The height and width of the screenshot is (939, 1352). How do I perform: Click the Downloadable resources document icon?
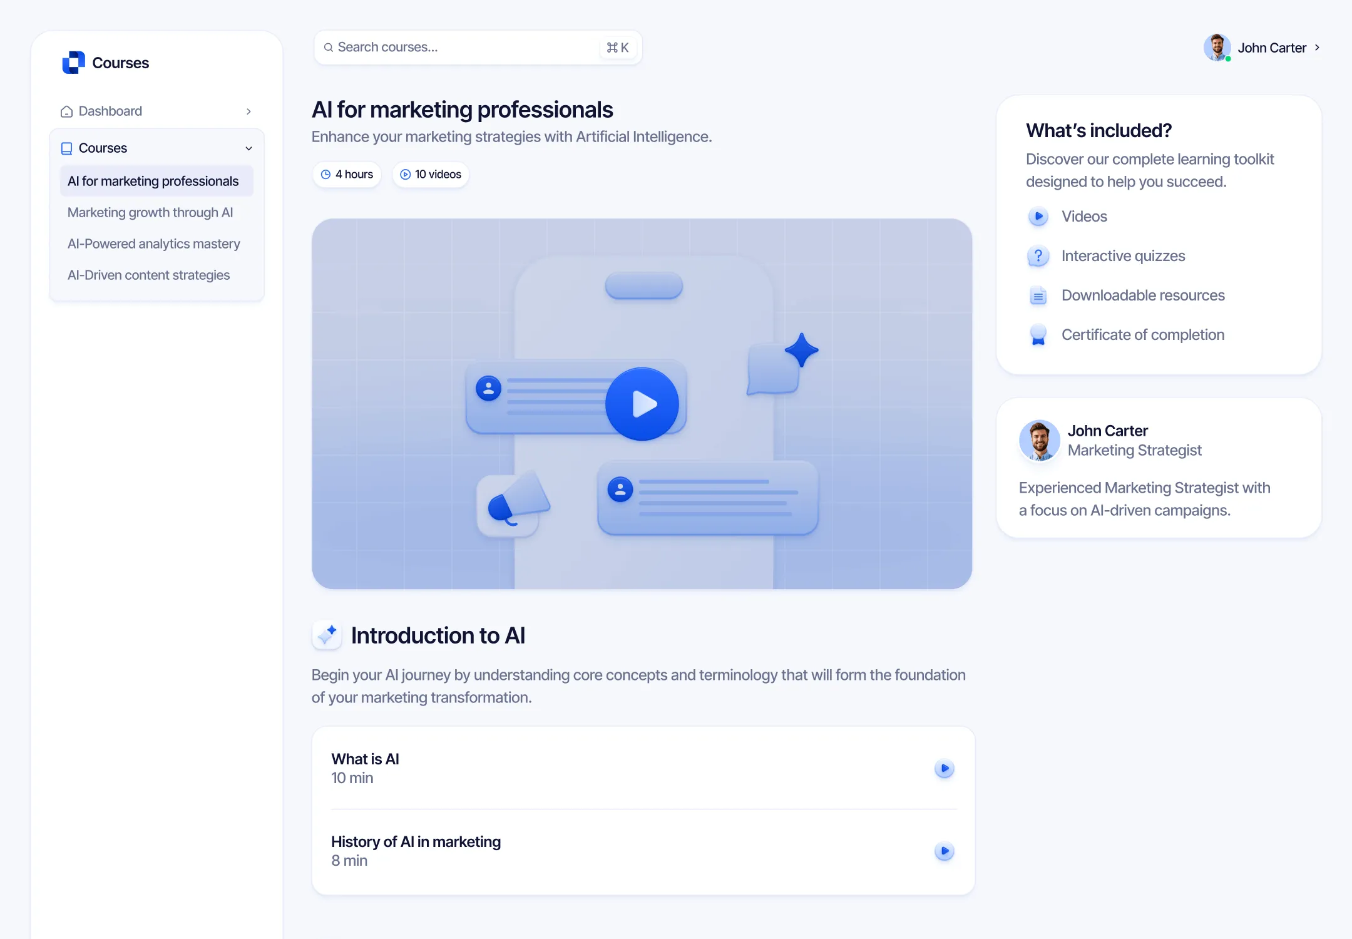coord(1038,295)
